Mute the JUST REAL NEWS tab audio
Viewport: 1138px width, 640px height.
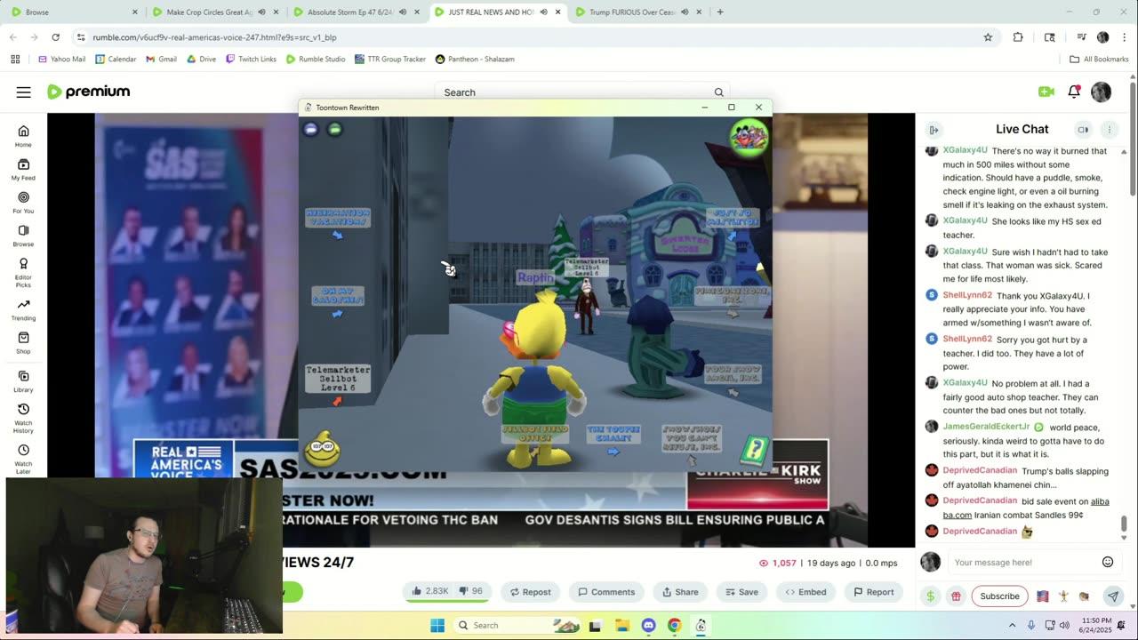(543, 12)
